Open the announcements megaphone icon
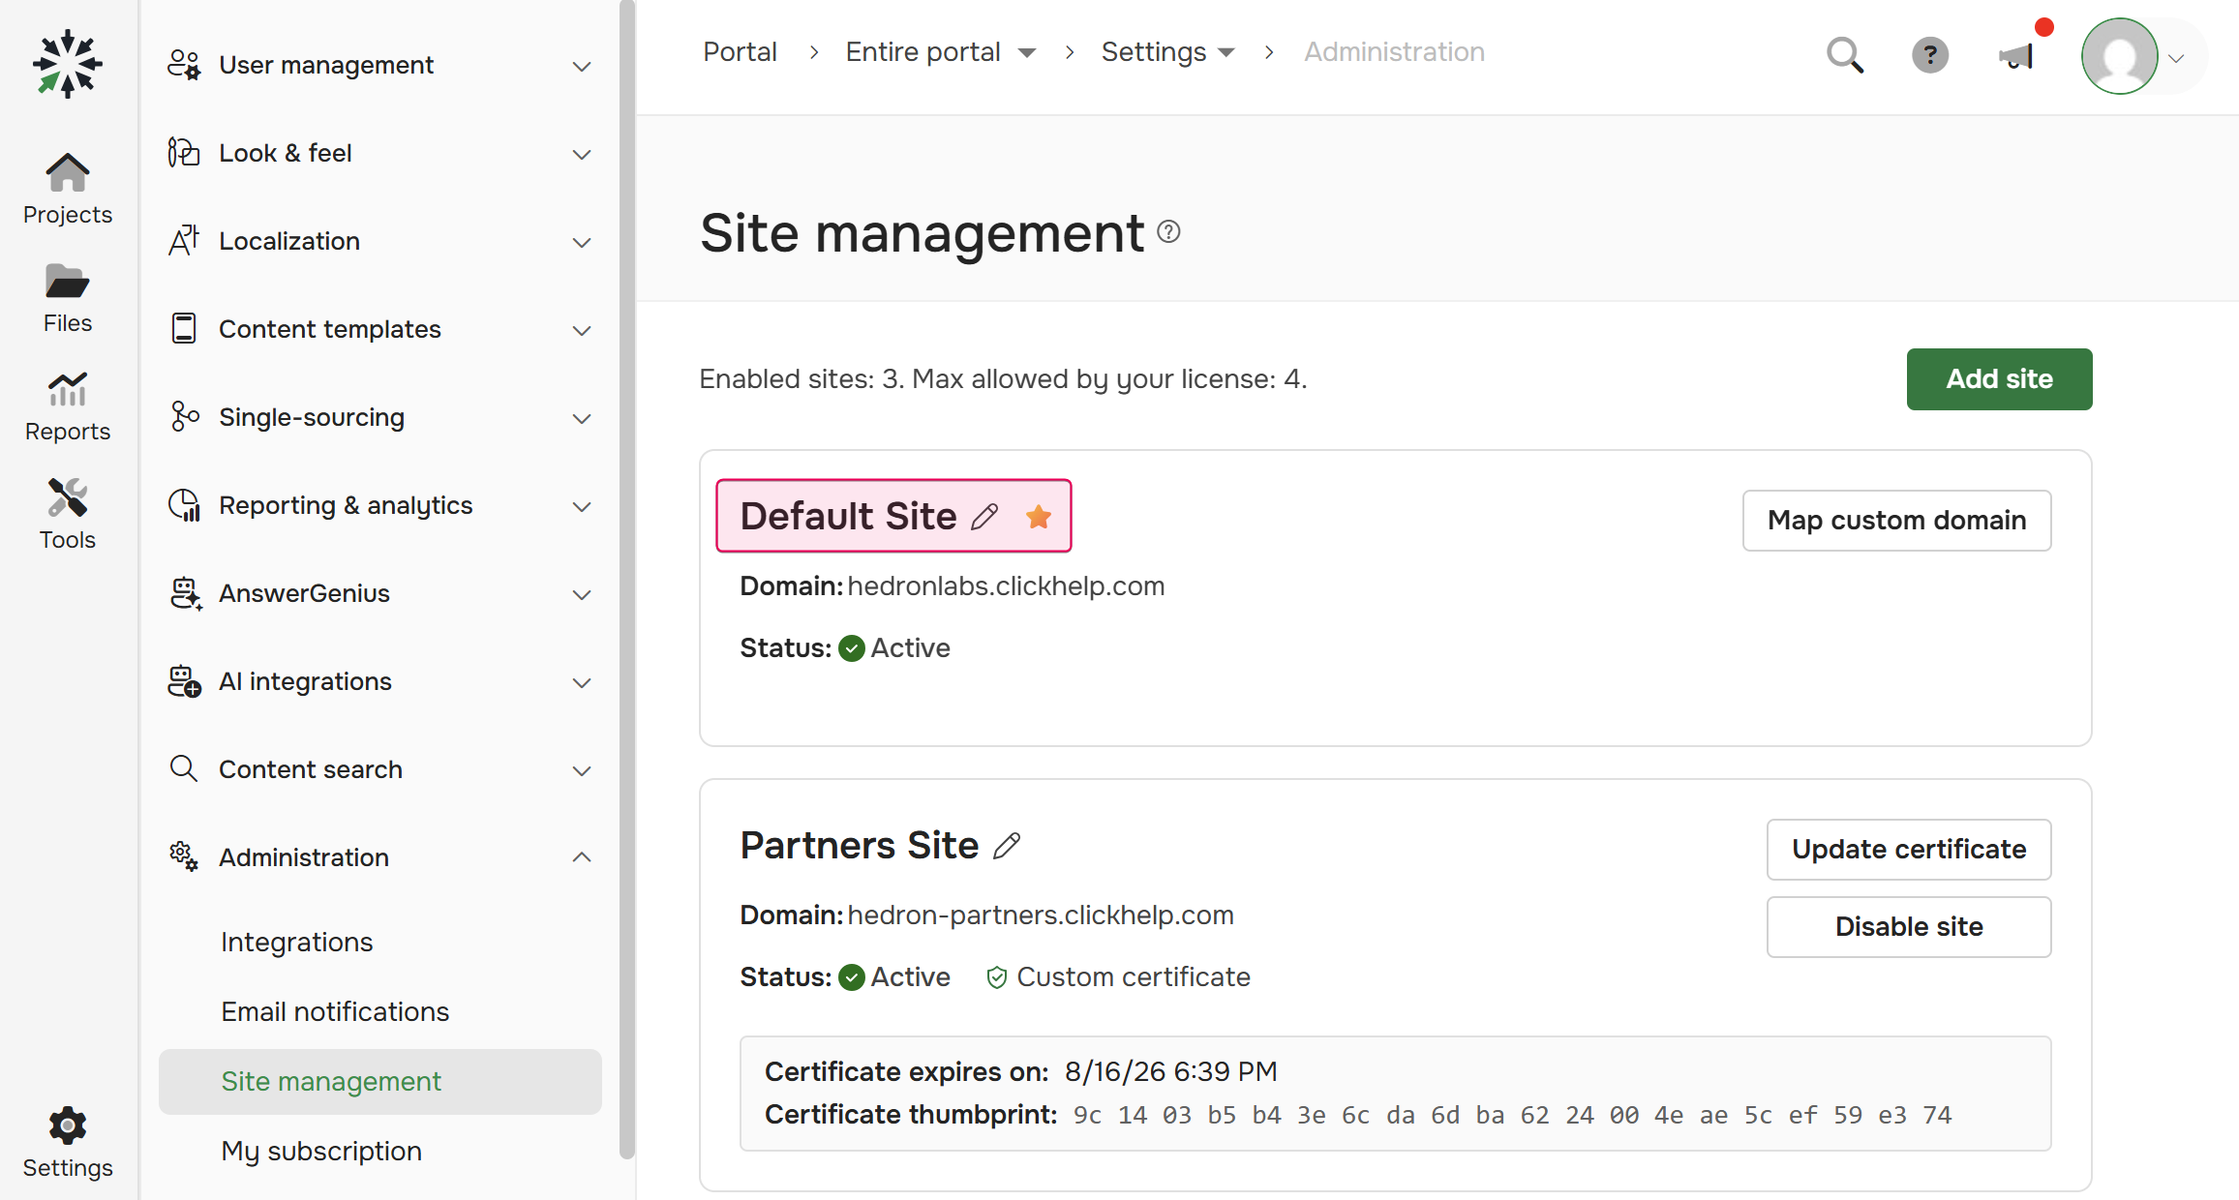Viewport: 2239px width, 1200px height. (2017, 55)
